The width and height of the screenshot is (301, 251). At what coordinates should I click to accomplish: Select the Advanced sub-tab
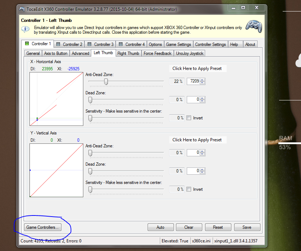click(80, 53)
